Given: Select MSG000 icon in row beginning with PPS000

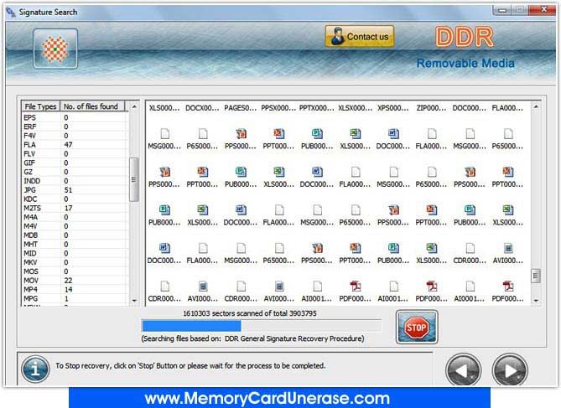Looking at the screenshot, I should (393, 172).
